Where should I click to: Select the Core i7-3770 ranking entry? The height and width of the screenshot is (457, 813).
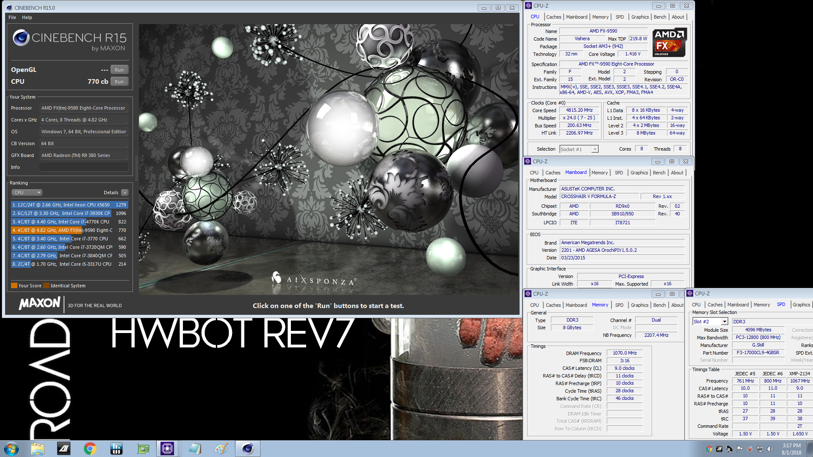coord(69,239)
